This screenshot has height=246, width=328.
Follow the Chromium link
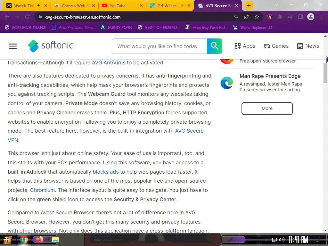(43, 190)
